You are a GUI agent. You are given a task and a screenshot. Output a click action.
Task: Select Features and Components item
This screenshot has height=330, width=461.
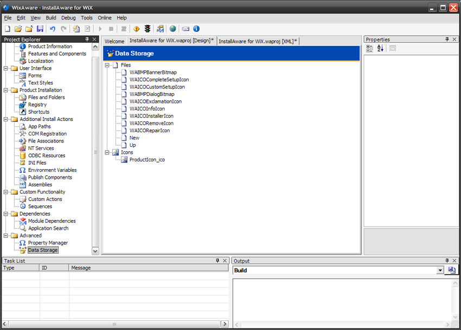coord(57,54)
